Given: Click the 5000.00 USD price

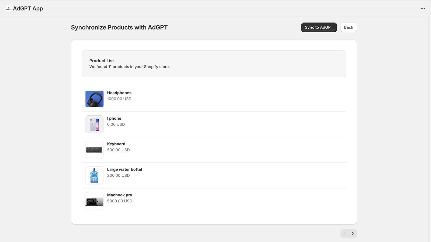Looking at the screenshot, I should (x=120, y=201).
